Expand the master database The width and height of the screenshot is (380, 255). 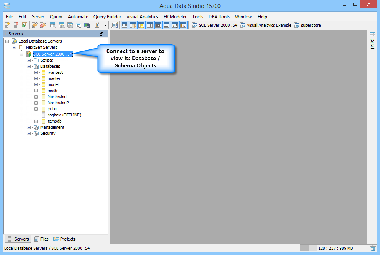36,78
